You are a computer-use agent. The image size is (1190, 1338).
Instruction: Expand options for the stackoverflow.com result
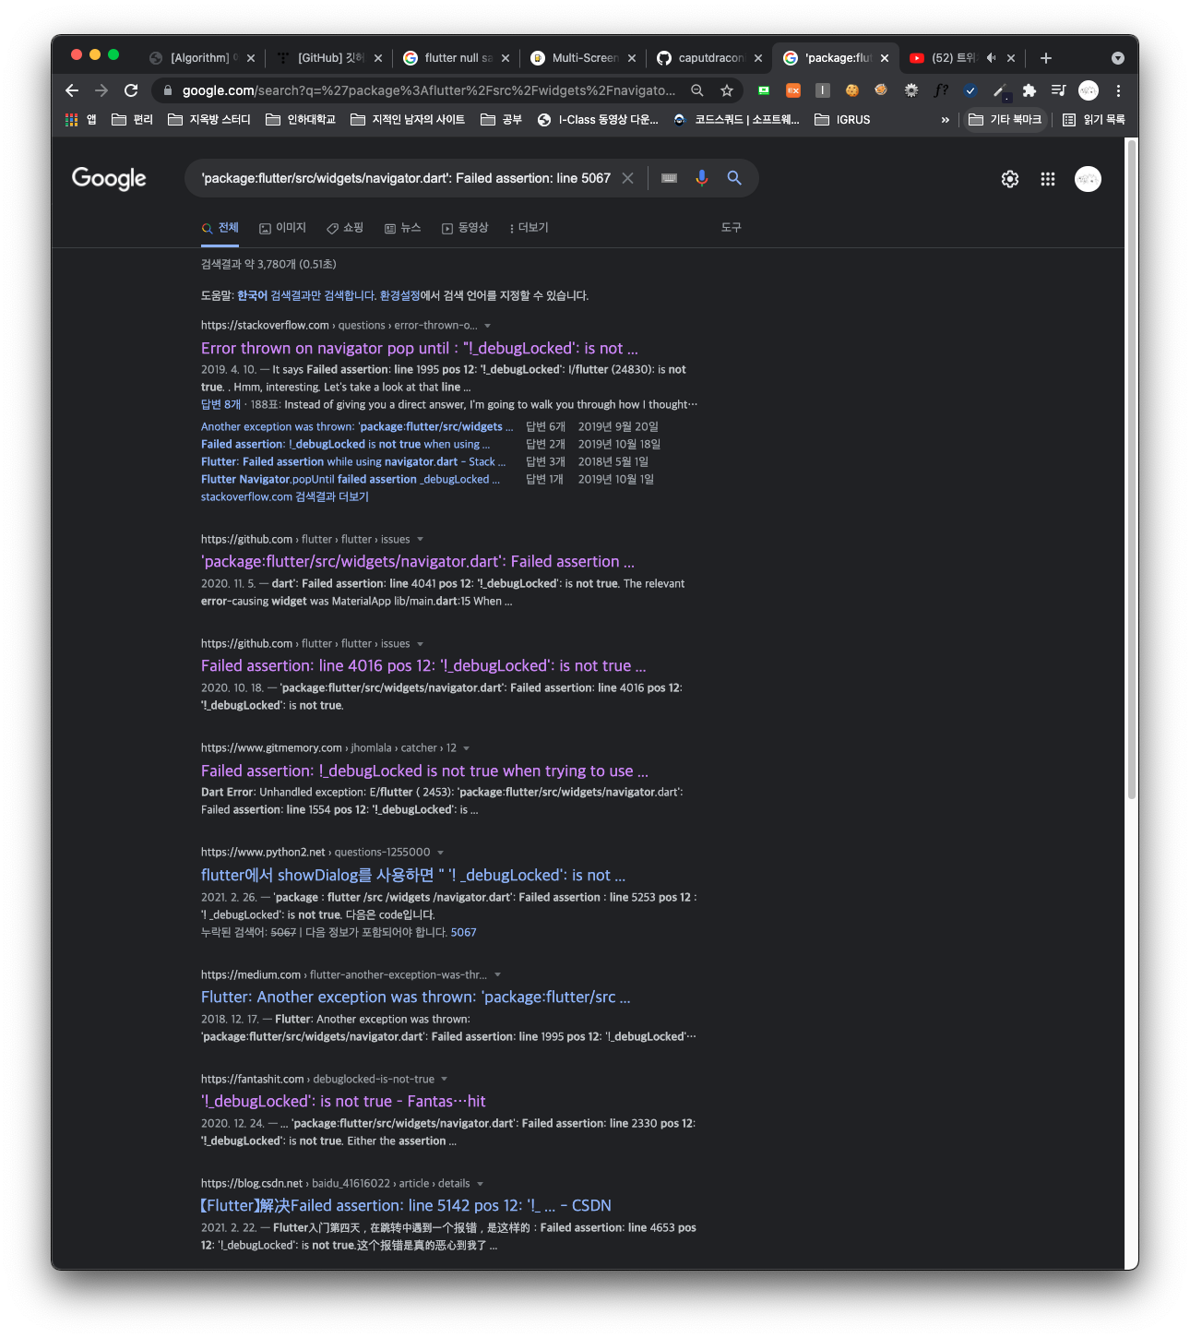487,326
